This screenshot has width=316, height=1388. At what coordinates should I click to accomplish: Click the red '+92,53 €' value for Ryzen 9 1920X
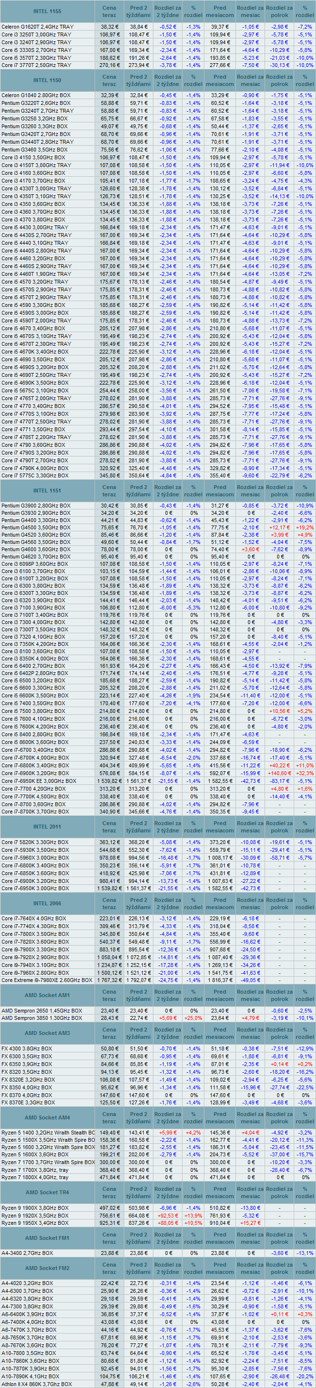(x=168, y=1216)
